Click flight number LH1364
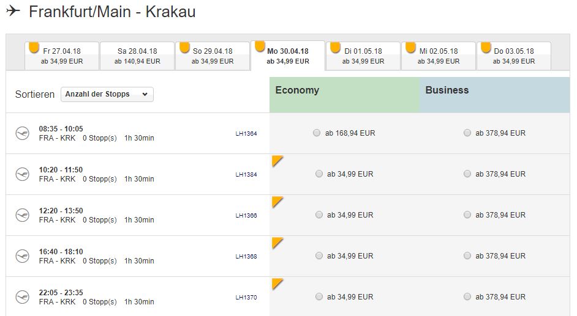The height and width of the screenshot is (316, 577). pos(246,134)
